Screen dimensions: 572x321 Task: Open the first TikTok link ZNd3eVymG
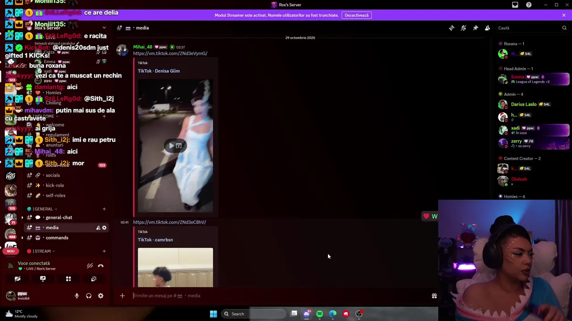170,53
